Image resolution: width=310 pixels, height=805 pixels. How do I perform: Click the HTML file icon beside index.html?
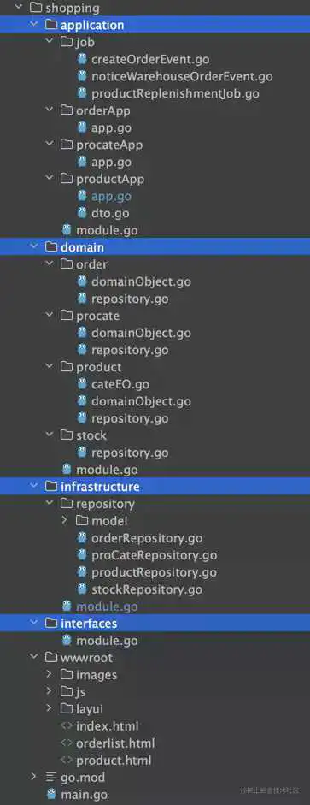pyautogui.click(x=66, y=726)
